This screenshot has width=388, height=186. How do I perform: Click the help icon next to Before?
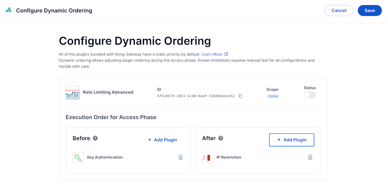coord(95,138)
